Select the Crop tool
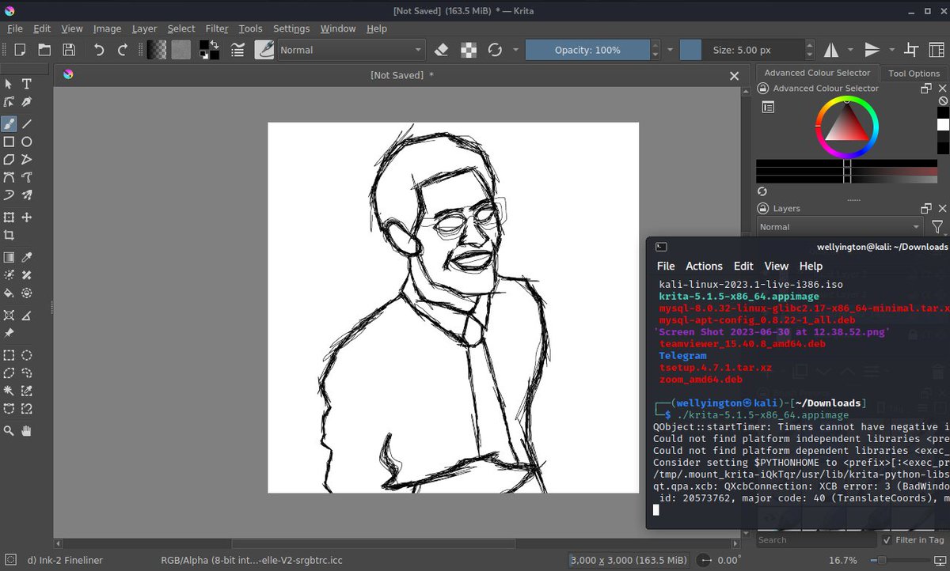This screenshot has width=950, height=571. pyautogui.click(x=9, y=236)
